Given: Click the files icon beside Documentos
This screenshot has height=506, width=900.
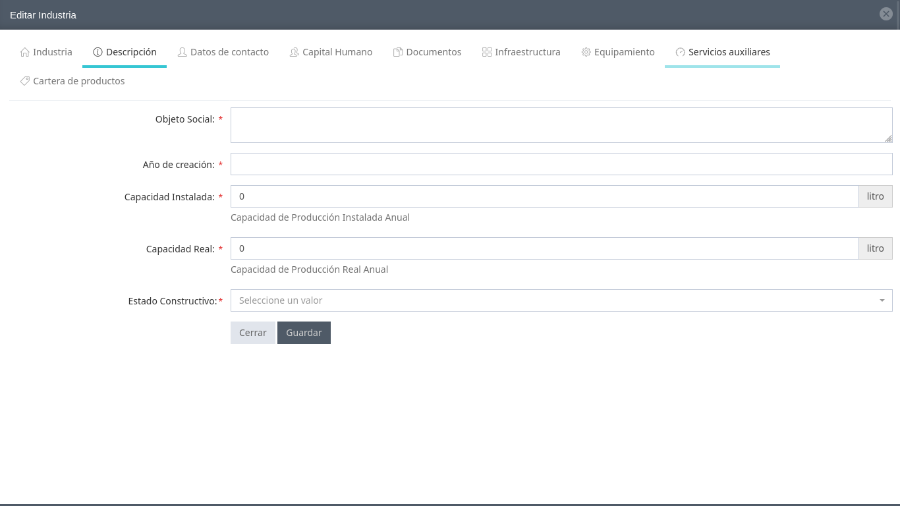Looking at the screenshot, I should 398,52.
